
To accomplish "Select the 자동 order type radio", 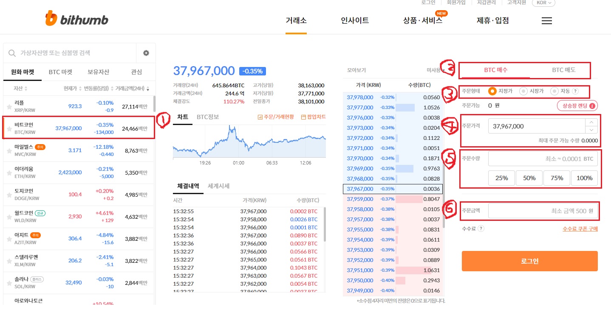I will pos(554,91).
